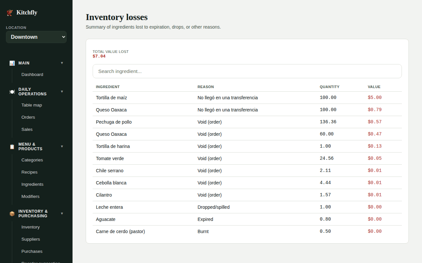Viewport: 422px width, 263px height.
Task: Open the Ingredients page
Action: pos(32,184)
